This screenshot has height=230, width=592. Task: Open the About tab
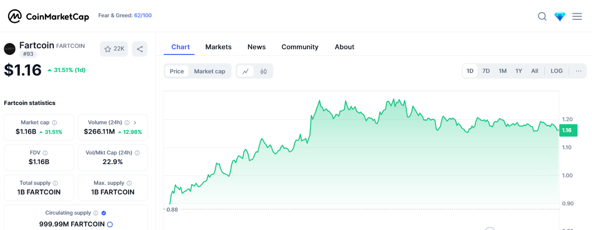[345, 47]
